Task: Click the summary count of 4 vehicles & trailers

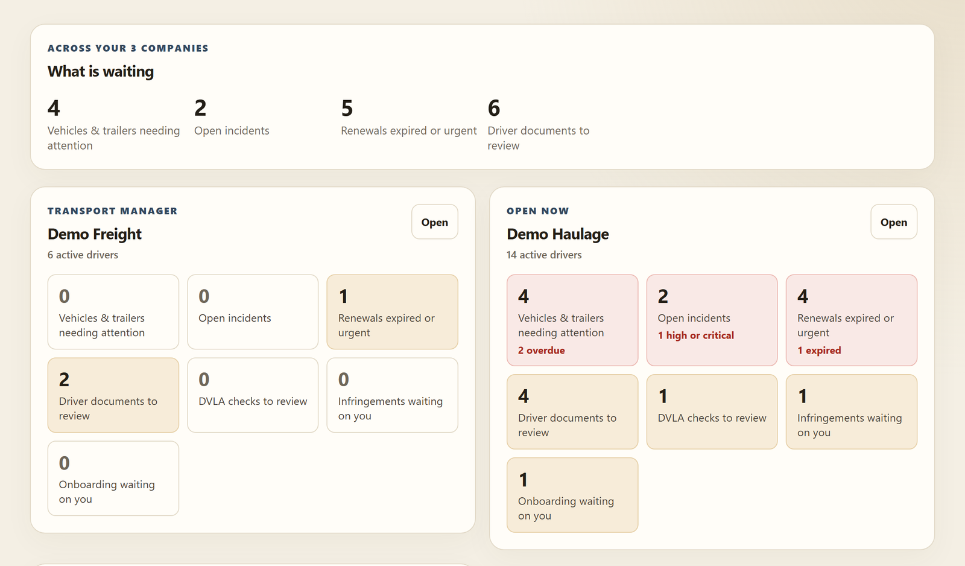Action: [54, 108]
